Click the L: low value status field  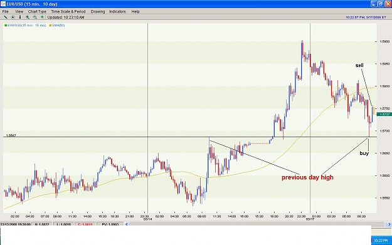click(x=64, y=224)
